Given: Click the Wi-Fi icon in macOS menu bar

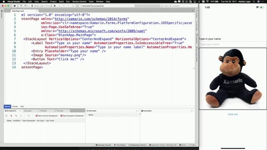Looking at the screenshot, I should (207, 2).
